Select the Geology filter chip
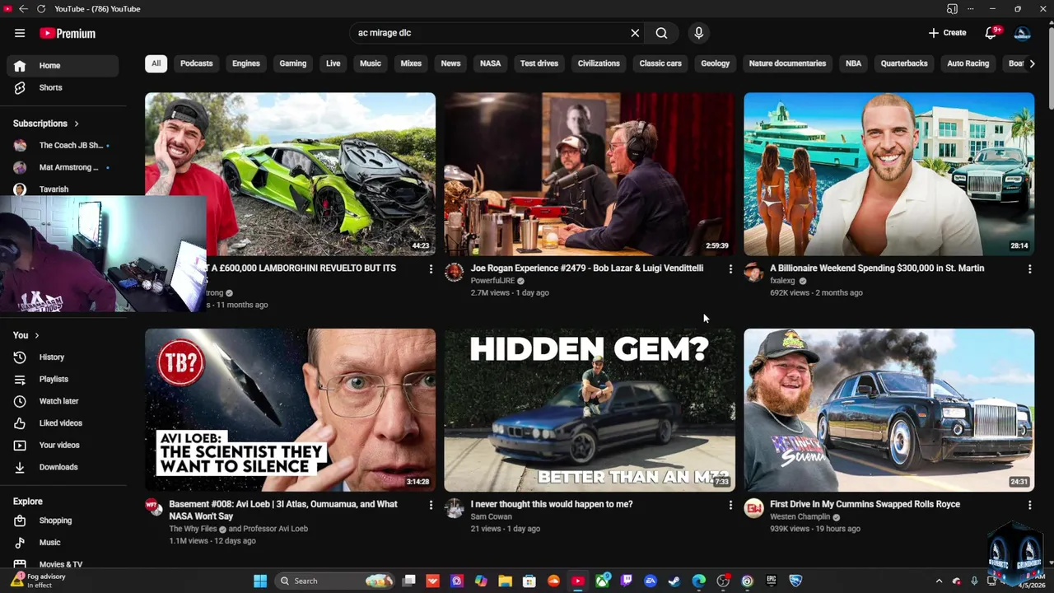Image resolution: width=1054 pixels, height=593 pixels. pyautogui.click(x=715, y=63)
